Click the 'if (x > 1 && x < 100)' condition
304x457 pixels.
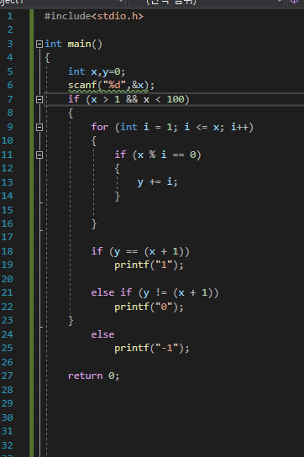tap(128, 100)
